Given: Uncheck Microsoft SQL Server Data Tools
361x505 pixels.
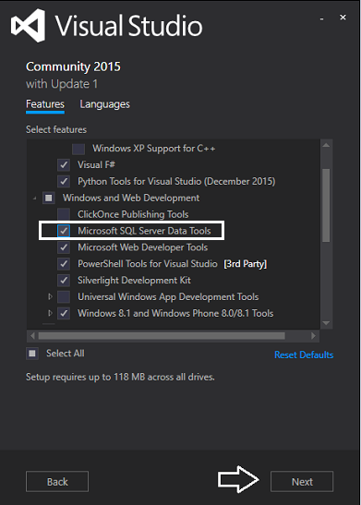Looking at the screenshot, I should pyautogui.click(x=64, y=231).
